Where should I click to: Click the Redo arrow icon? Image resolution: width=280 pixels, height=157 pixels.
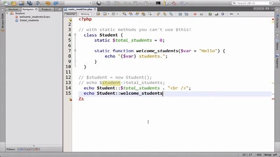[x=56, y=3]
